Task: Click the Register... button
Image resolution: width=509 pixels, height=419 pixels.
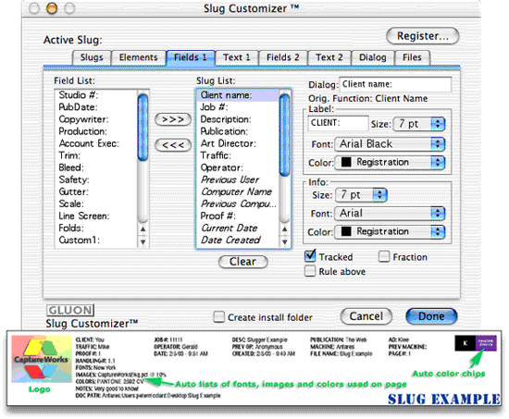Action: pos(423,36)
